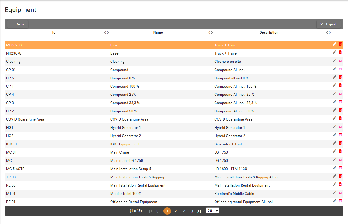
Task: Toggle Name column width arrows
Action: 211,32
